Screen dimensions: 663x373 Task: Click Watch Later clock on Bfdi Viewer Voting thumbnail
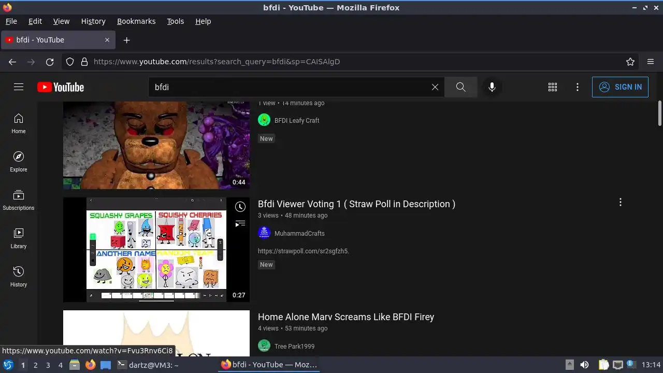click(240, 207)
